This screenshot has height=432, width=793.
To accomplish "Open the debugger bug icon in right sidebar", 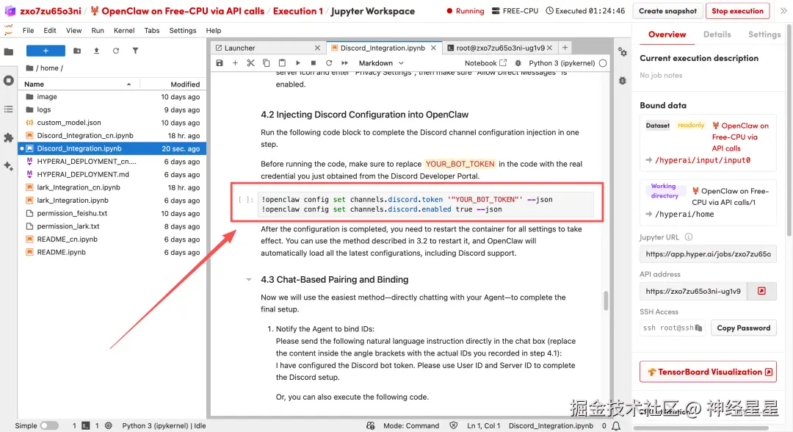I will tap(623, 80).
